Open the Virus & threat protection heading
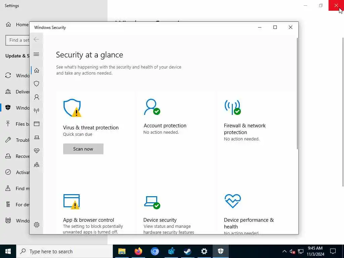This screenshot has width=344, height=258. [91, 127]
